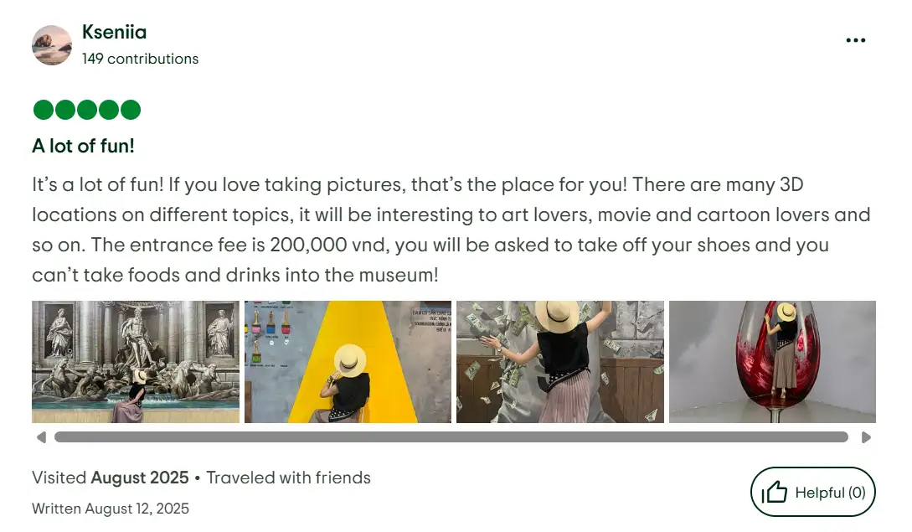Click the Written August 12, 2025 date

click(111, 509)
